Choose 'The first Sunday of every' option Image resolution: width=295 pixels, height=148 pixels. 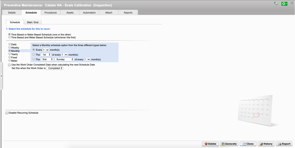coord(34,59)
